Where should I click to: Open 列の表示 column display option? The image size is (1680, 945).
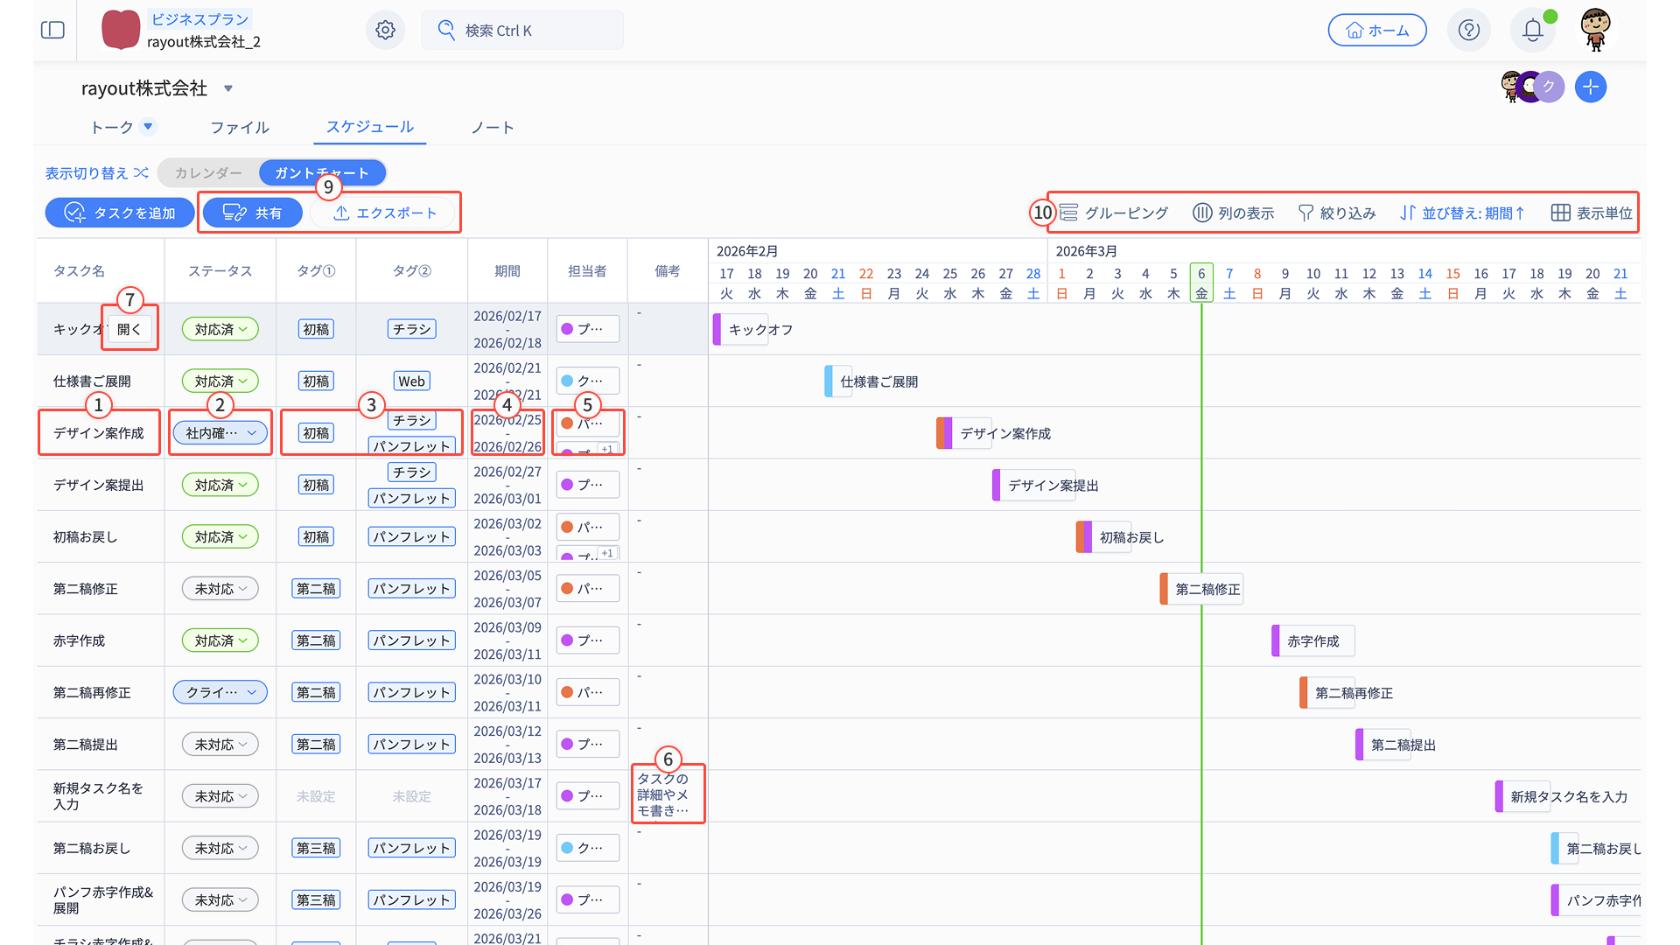1234,213
